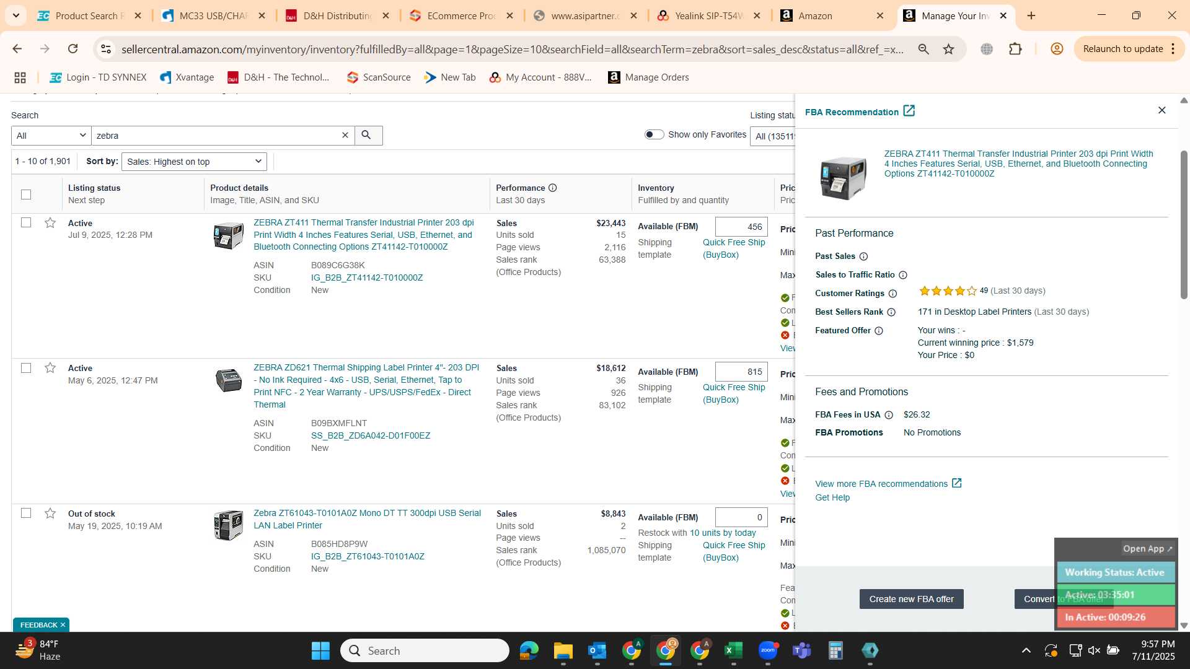Open the bookmarks apps grid icon
Viewport: 1190px width, 669px height.
(20, 77)
